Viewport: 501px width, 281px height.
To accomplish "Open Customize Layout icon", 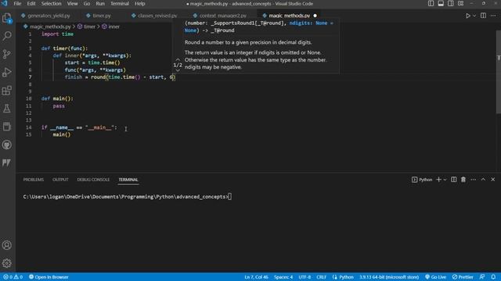I will [460, 3].
